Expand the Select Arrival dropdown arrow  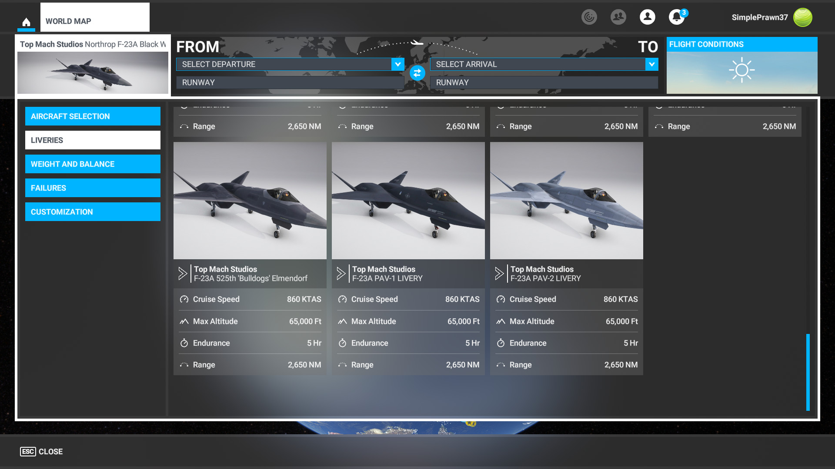[651, 64]
